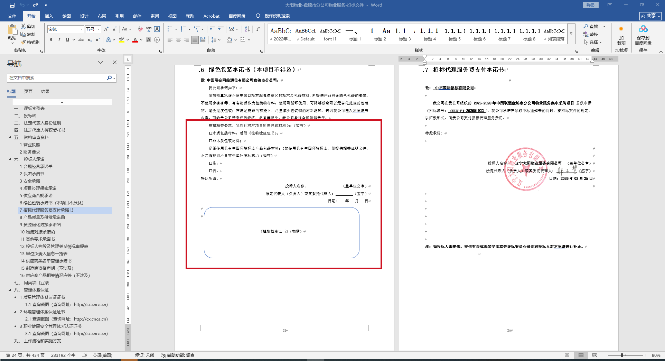This screenshot has height=361, width=665.
Task: Toggle bold formatting
Action: coord(51,40)
